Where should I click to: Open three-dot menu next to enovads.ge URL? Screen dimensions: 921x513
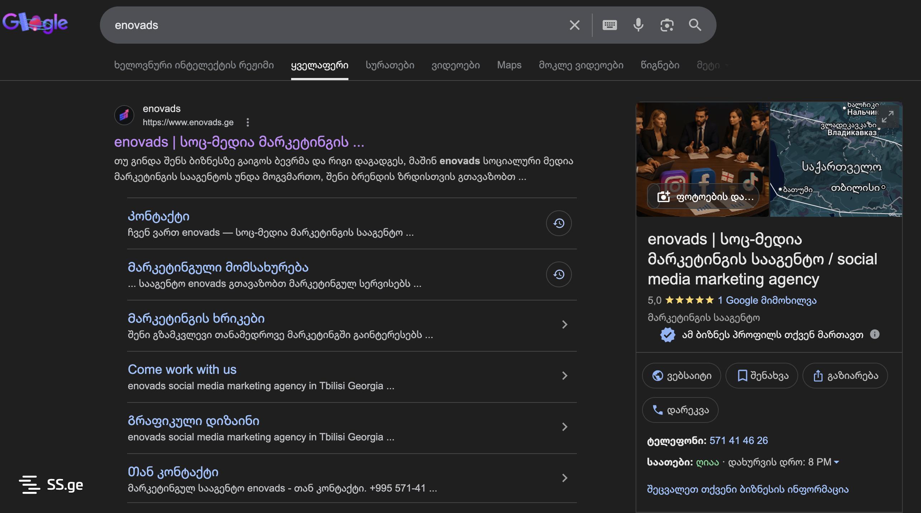click(247, 122)
